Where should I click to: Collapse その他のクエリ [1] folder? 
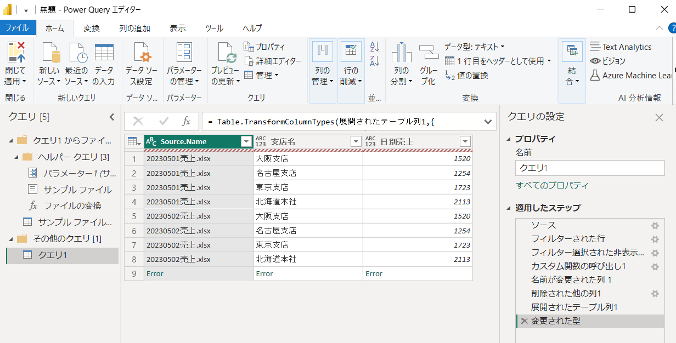tap(11, 239)
